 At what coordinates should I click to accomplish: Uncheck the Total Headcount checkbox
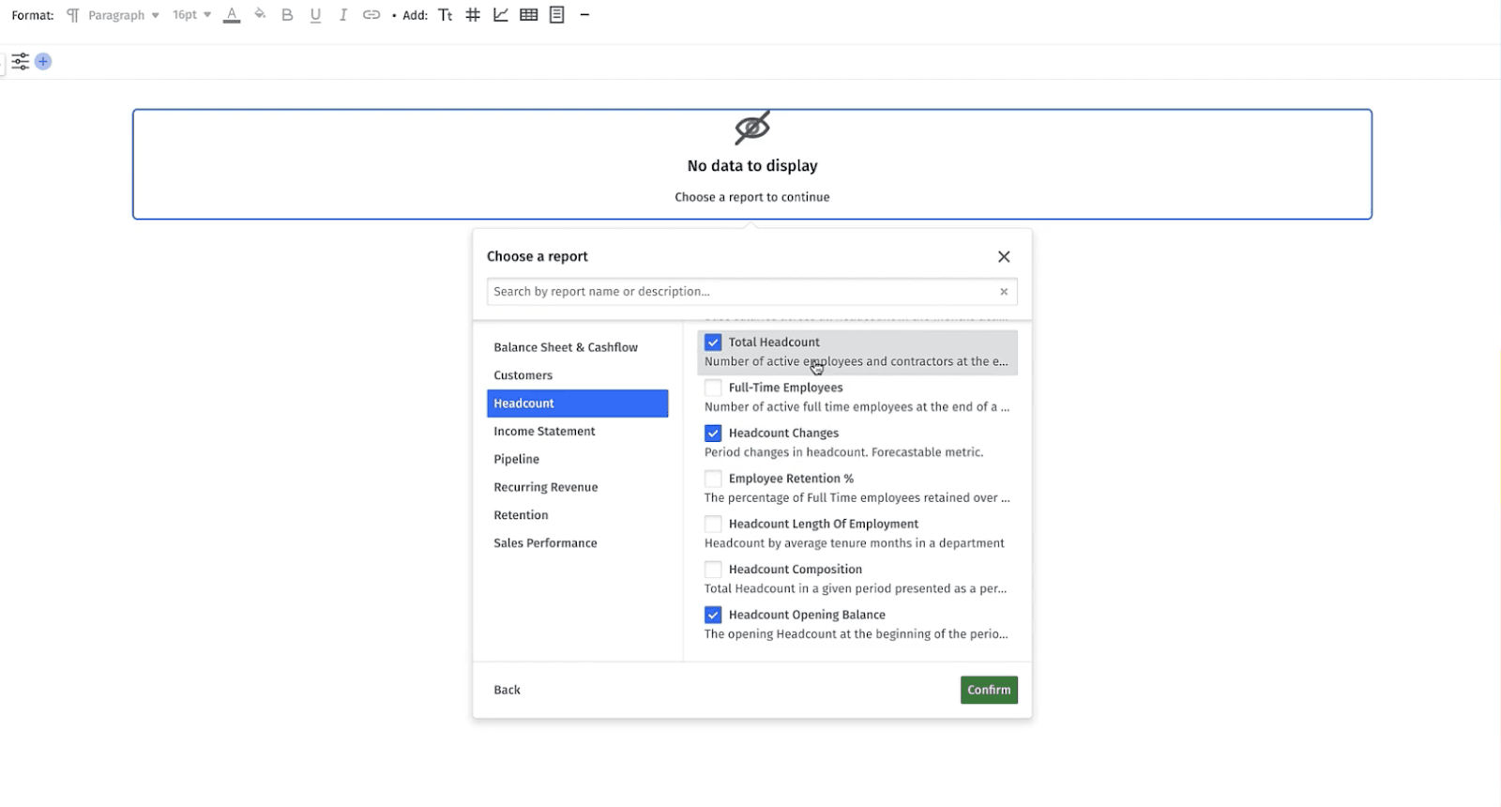pyautogui.click(x=713, y=343)
